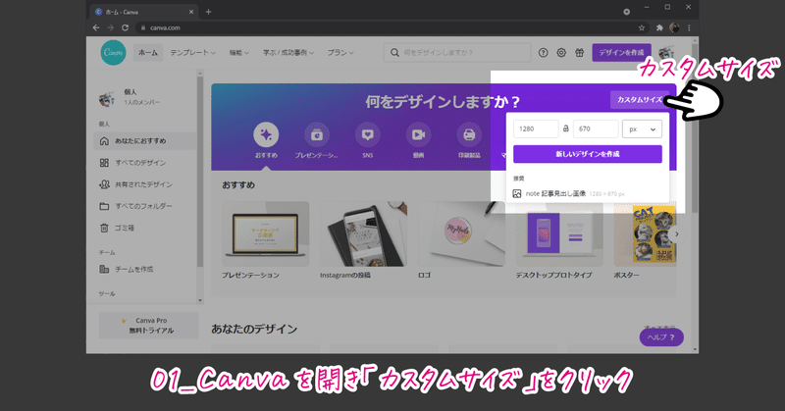Image resolution: width=785 pixels, height=411 pixels.
Task: Open あなたにおすすめ in sidebar
Action: tap(144, 141)
